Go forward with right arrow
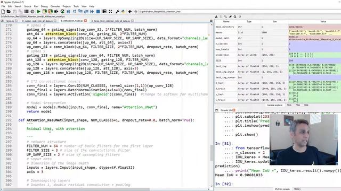Screen dimensions: 341x191 (x=135, y=12)
